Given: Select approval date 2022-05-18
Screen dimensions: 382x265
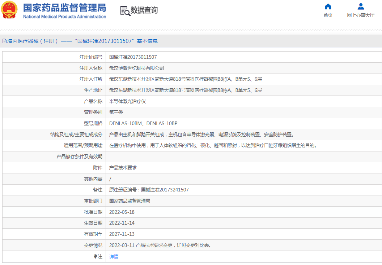Looking at the screenshot, I should pyautogui.click(x=122, y=212).
